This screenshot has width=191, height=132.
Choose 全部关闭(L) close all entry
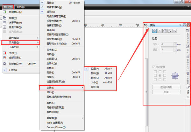click(21, 58)
